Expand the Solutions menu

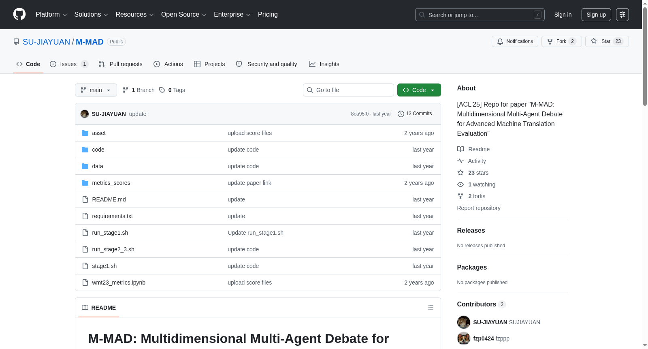click(x=91, y=15)
